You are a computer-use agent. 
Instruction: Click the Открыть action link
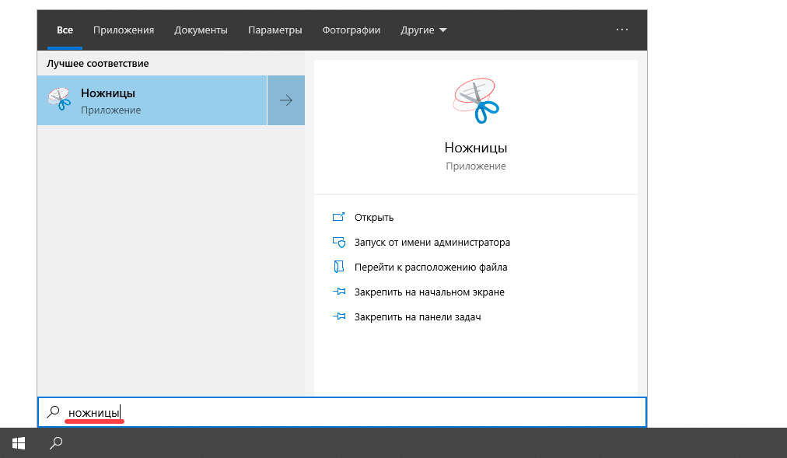click(374, 217)
